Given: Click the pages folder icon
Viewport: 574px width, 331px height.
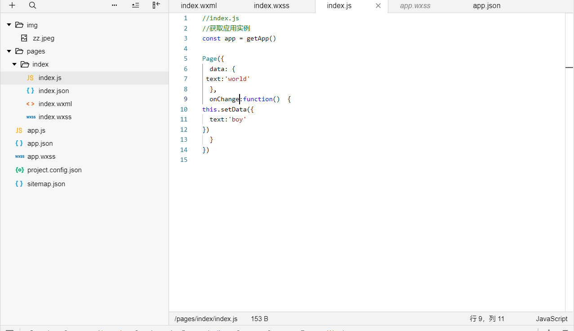Looking at the screenshot, I should pos(19,51).
